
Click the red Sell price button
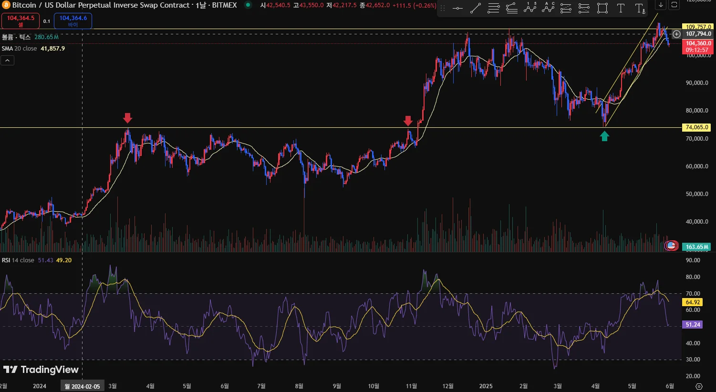pyautogui.click(x=21, y=21)
